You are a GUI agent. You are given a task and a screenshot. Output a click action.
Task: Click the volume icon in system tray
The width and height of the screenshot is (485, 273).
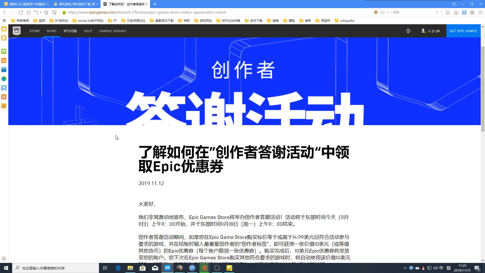(x=435, y=268)
